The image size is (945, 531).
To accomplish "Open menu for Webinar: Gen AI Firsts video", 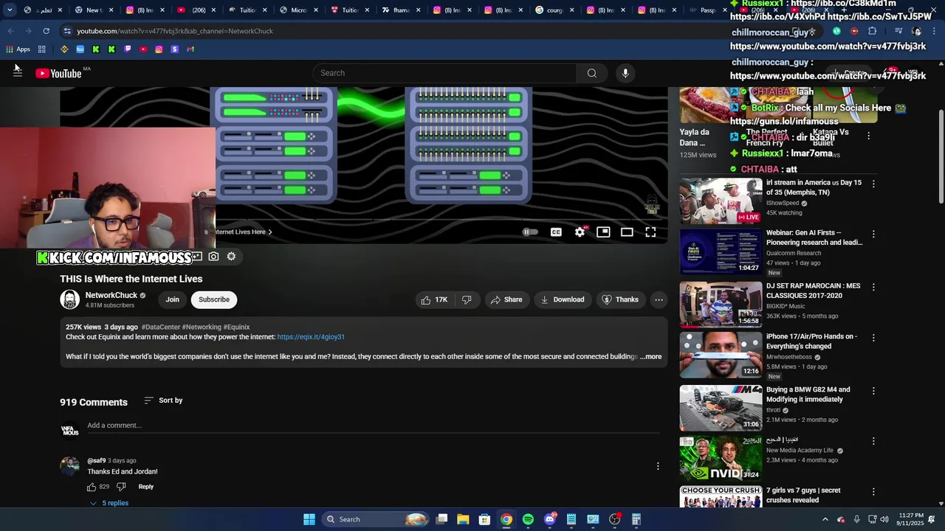I will click(x=873, y=234).
